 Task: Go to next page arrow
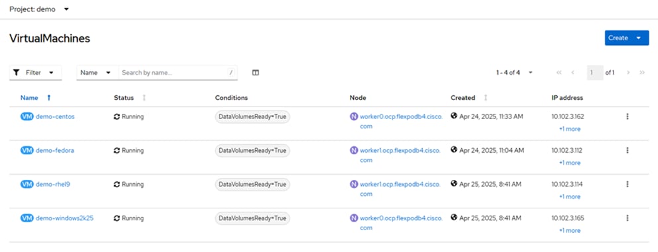point(628,73)
